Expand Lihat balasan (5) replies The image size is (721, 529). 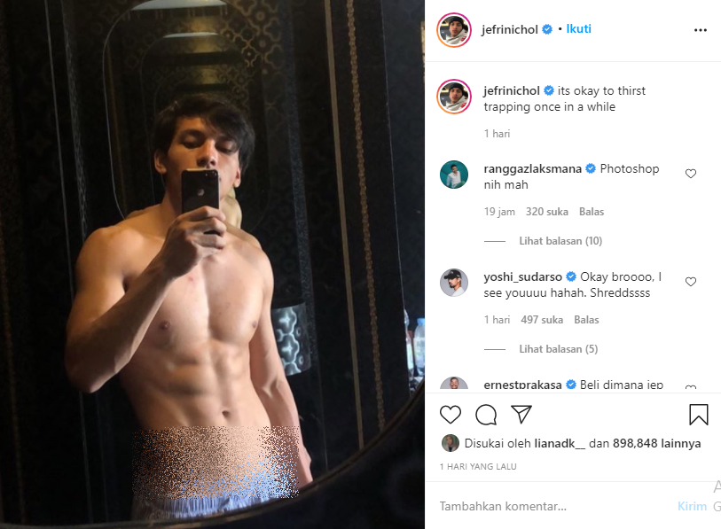click(558, 349)
